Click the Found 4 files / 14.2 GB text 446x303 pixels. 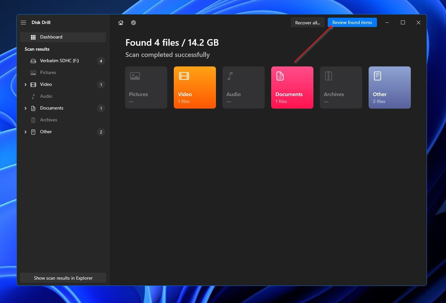coord(172,42)
